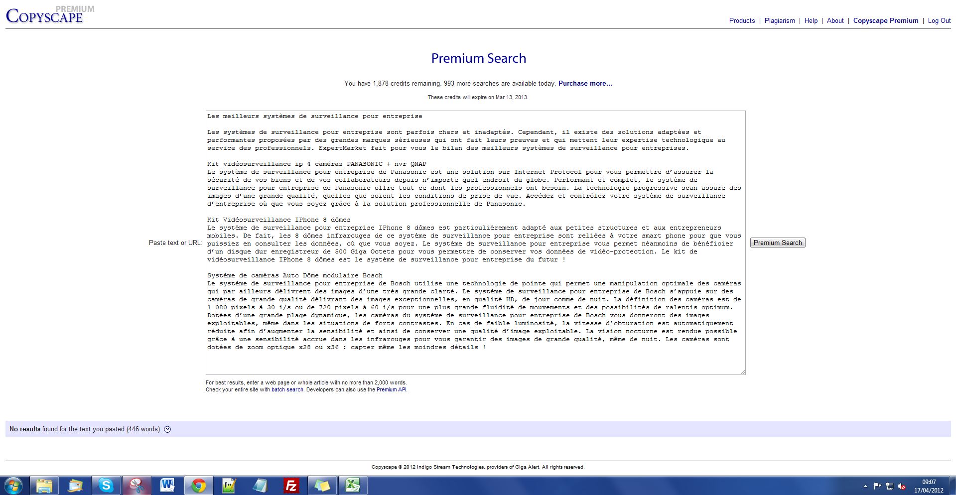Click the Purchase more link

585,83
